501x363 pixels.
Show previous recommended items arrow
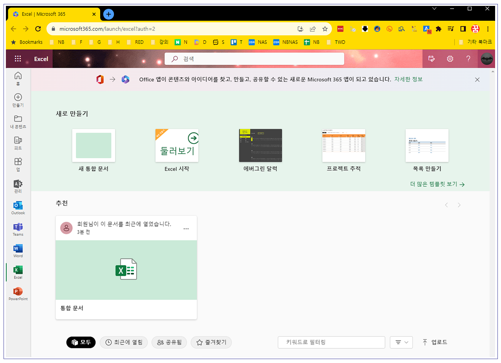tap(446, 205)
